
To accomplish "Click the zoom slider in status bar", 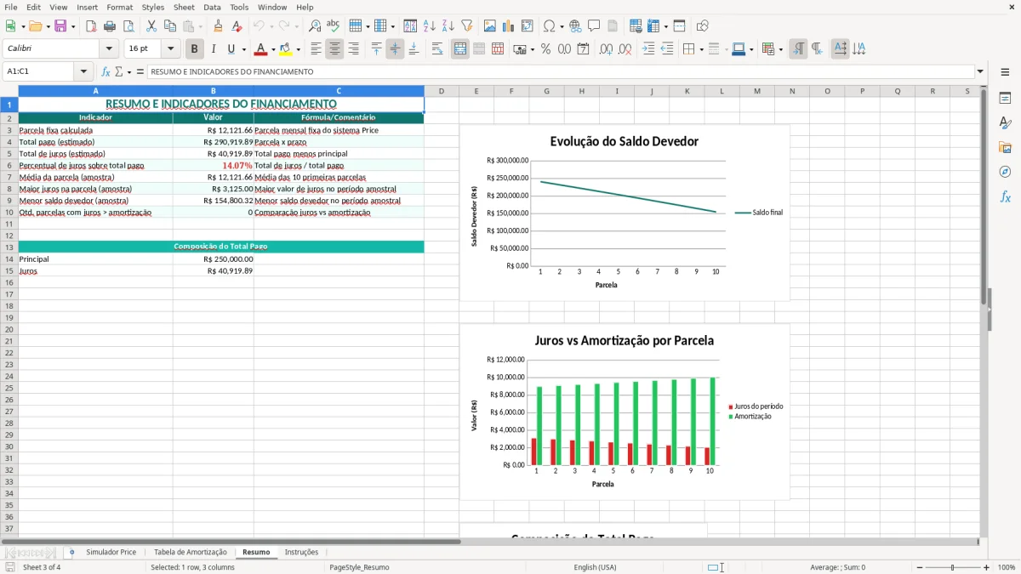I will 953,567.
